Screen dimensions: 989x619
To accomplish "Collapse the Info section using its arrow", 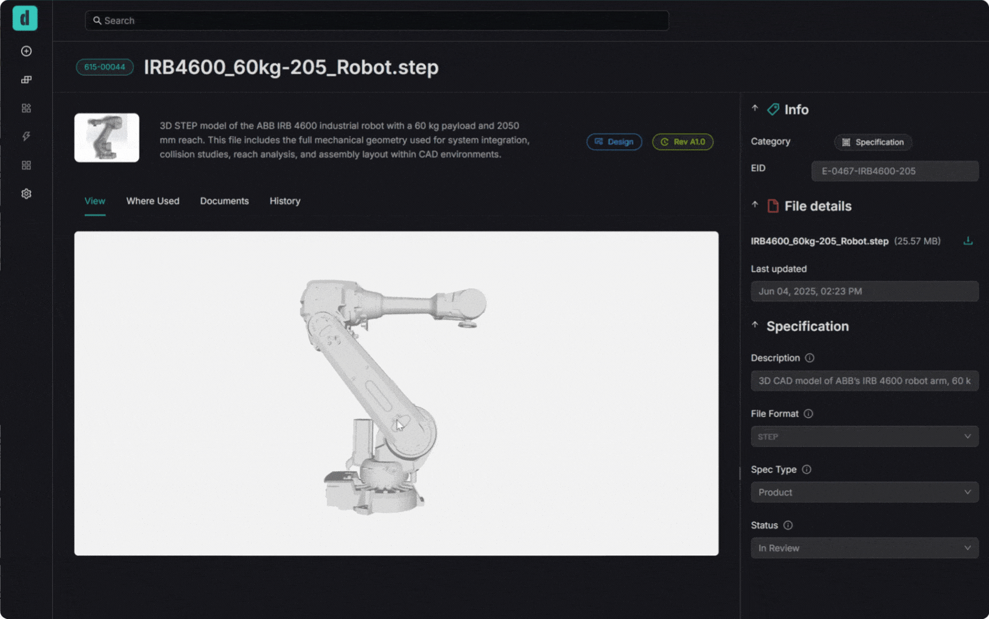I will [x=755, y=108].
